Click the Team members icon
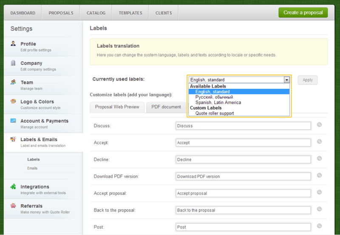 (13, 82)
